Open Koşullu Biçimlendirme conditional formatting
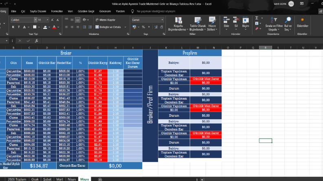This screenshot has height=181, width=323. 178,24
